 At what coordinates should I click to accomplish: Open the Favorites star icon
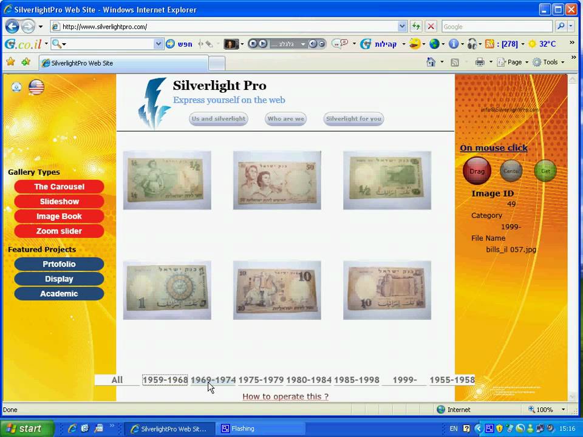(10, 62)
